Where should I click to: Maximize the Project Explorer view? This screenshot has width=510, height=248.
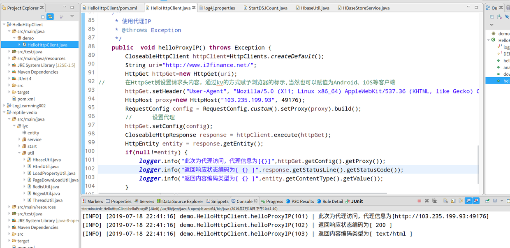(x=72, y=7)
